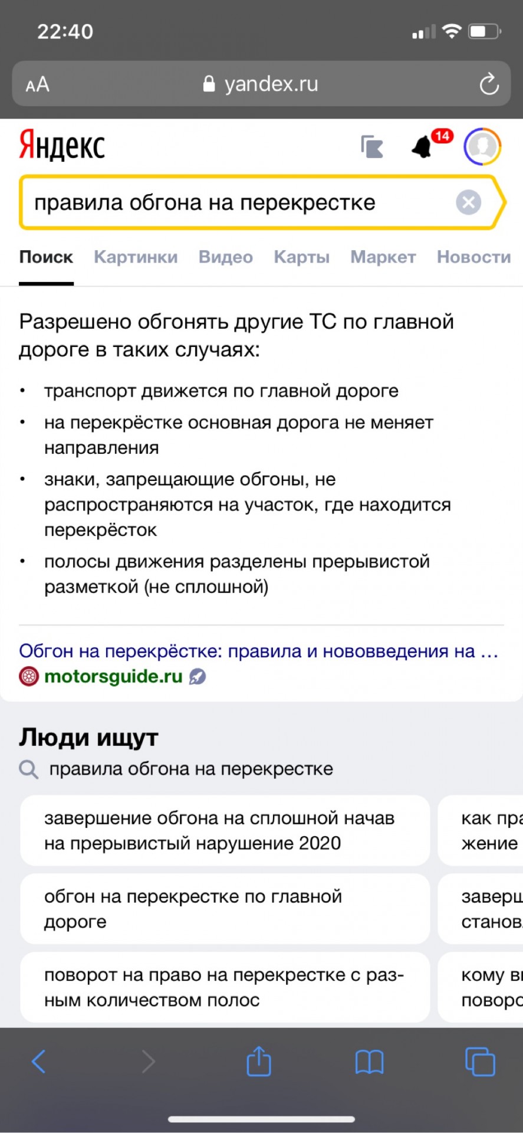Open the Новости tab
Image resolution: width=523 pixels, height=1133 pixels.
pos(473,257)
